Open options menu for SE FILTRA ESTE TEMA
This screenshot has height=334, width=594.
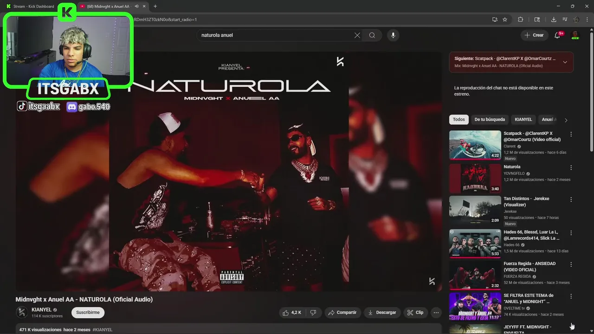coord(571,296)
